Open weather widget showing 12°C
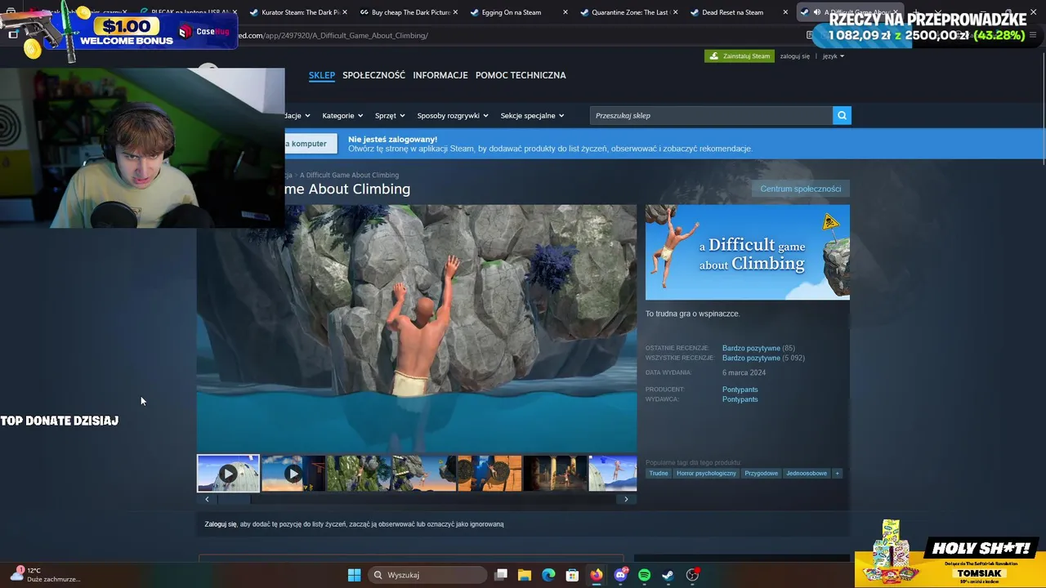This screenshot has height=588, width=1046. click(45, 575)
